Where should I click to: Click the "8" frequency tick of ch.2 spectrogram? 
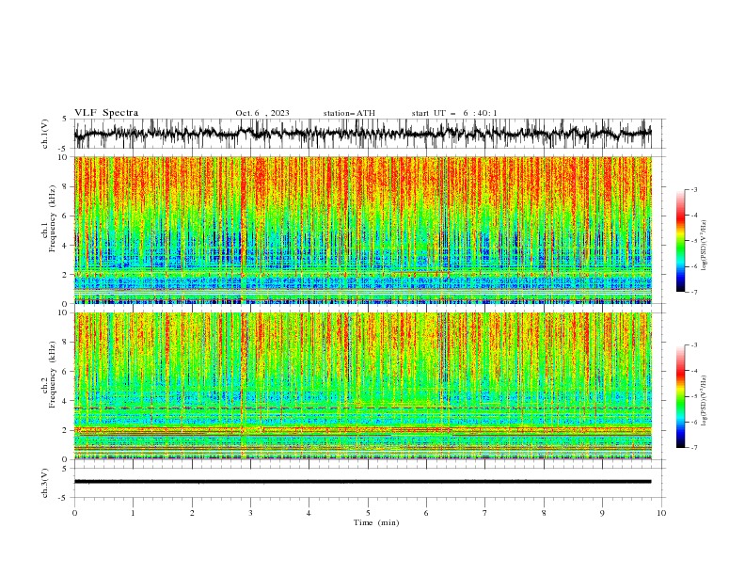[x=65, y=343]
